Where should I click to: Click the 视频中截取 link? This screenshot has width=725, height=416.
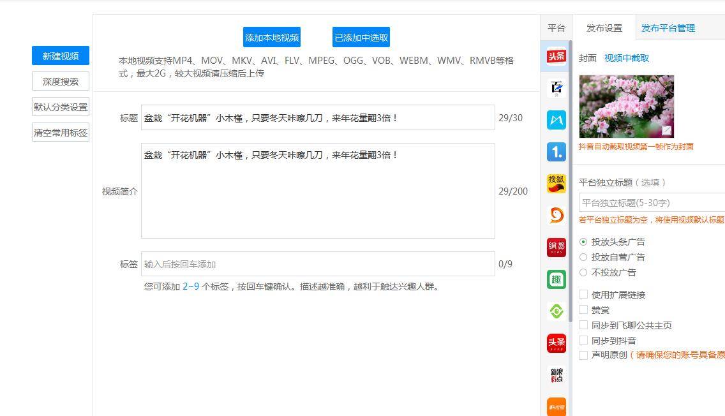(626, 58)
